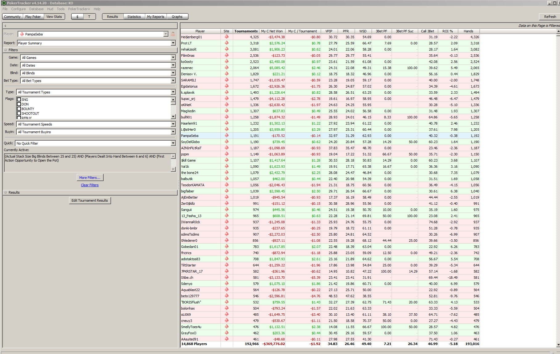Click the PokerTracker app icon in title bar

click(4, 3)
